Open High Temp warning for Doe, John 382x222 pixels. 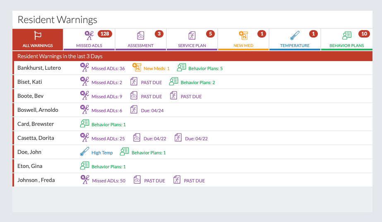click(102, 153)
